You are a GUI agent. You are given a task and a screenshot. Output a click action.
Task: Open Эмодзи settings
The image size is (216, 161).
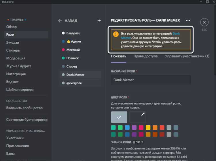[26, 43]
